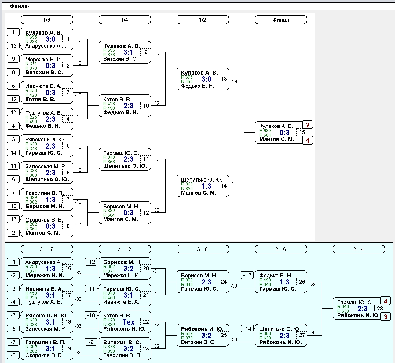Click the 1/4 round header

pyautogui.click(x=125, y=20)
